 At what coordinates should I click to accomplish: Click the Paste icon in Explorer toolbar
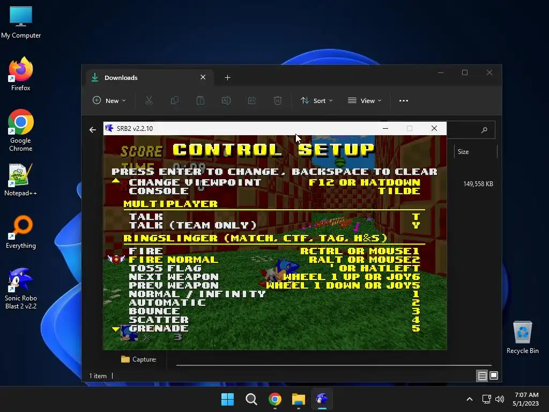coord(201,100)
